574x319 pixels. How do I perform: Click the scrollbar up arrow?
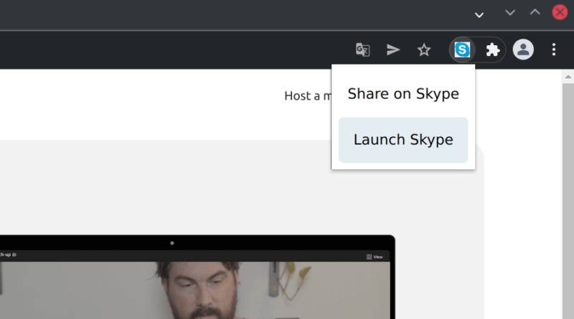coord(568,77)
